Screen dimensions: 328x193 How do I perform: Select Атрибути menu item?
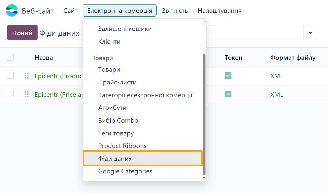point(143,108)
